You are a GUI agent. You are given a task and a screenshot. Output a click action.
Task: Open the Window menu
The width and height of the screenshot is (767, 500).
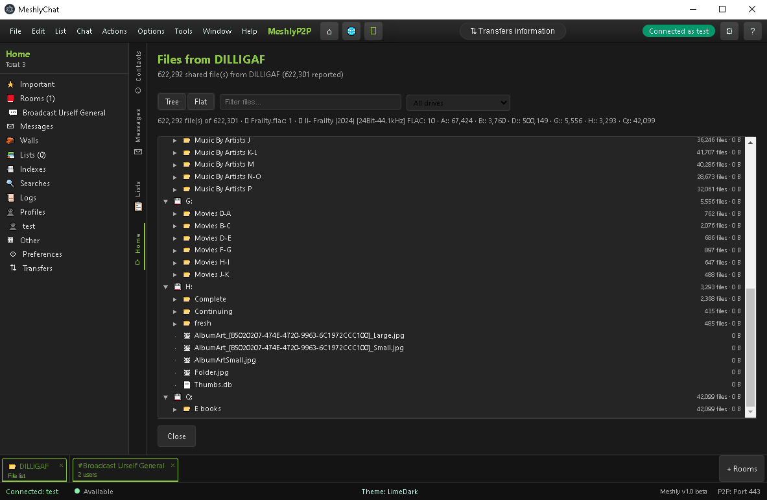(x=217, y=31)
